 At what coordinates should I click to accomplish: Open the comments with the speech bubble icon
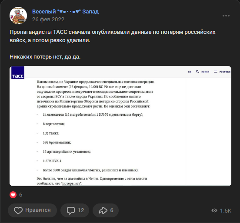71,210
